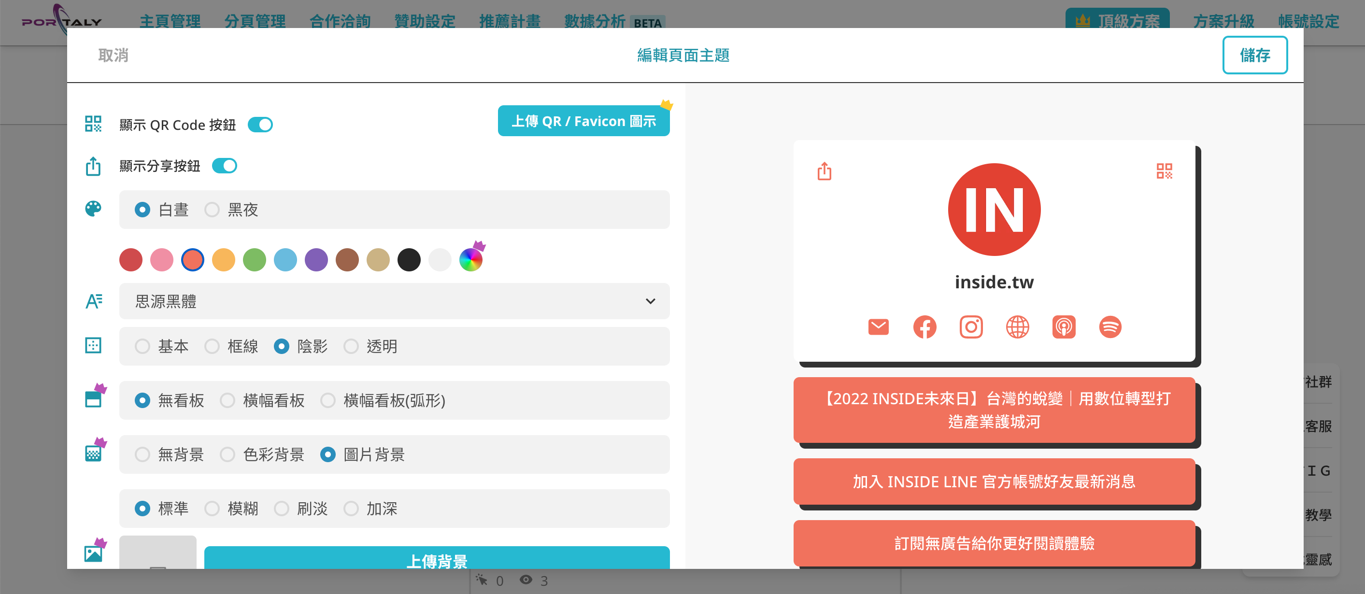1365x594 pixels.
Task: Select the 白晝 day mode radio
Action: [142, 210]
